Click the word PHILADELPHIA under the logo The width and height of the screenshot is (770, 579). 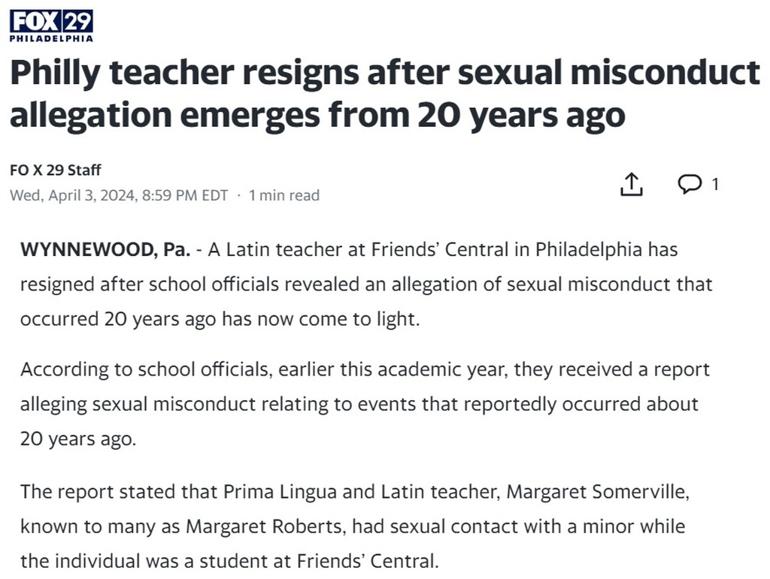(51, 38)
